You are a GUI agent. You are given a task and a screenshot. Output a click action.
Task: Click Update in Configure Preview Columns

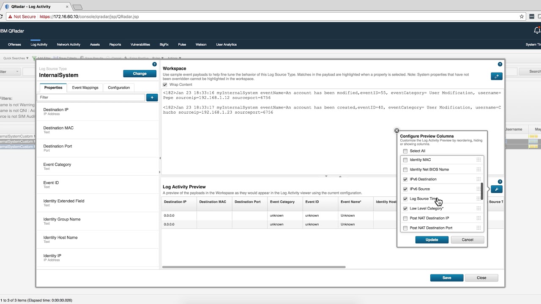(432, 240)
